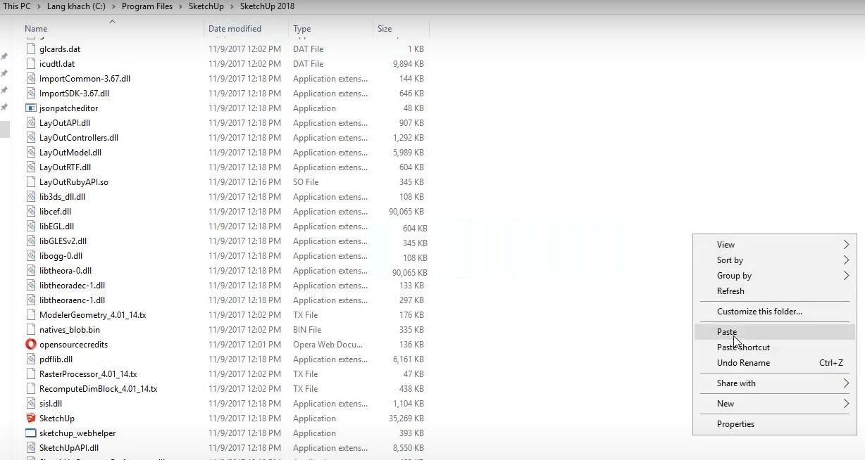Viewport: 865px width, 460px height.
Task: Click the ModelerGeometry_4.01_14.tx file icon
Action: coord(30,315)
